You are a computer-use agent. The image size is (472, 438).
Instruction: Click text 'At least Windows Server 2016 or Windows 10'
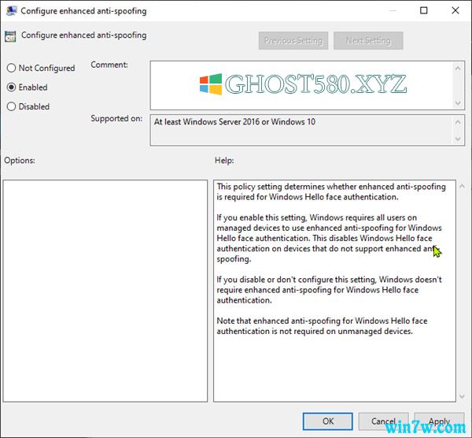[234, 122]
